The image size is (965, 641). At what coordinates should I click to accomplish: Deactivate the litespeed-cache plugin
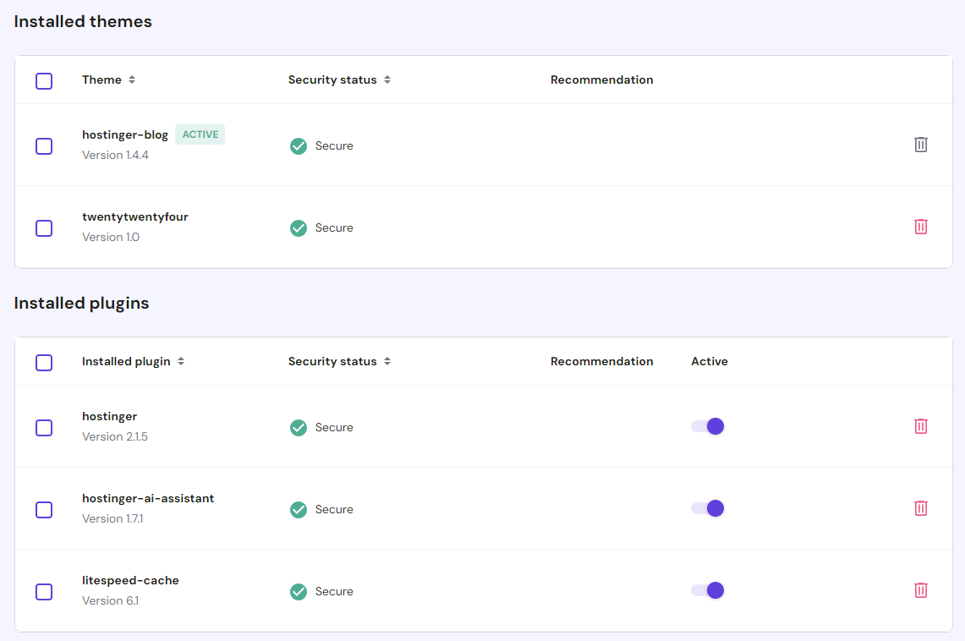[708, 590]
